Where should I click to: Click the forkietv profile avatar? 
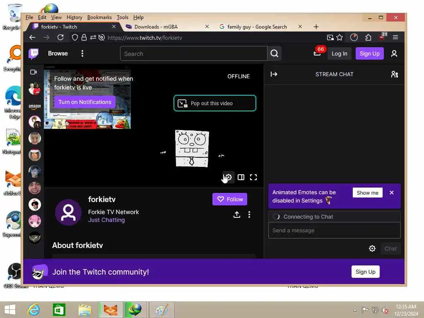pyautogui.click(x=68, y=212)
